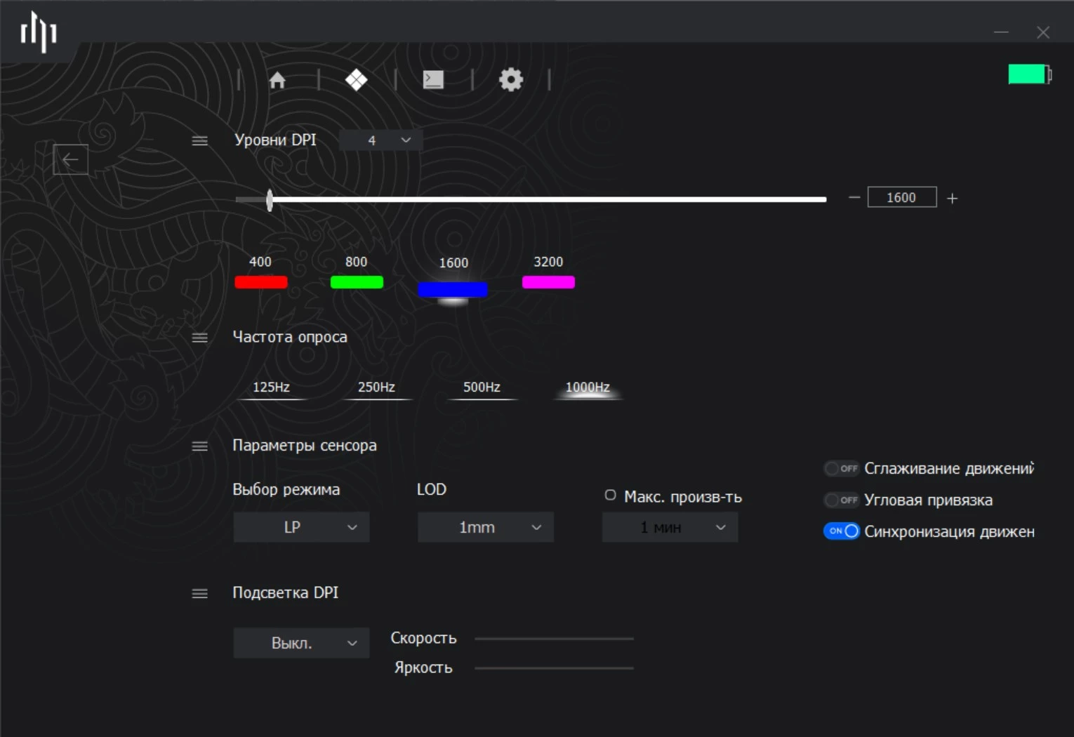Turn on Угловая привязка switch
This screenshot has height=737, width=1074.
click(841, 500)
